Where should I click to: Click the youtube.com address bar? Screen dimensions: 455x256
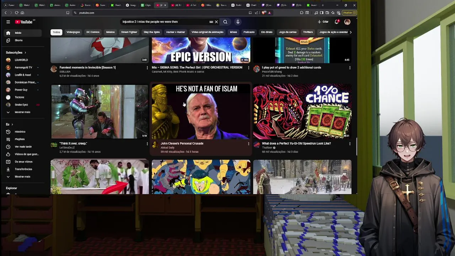coord(160,13)
